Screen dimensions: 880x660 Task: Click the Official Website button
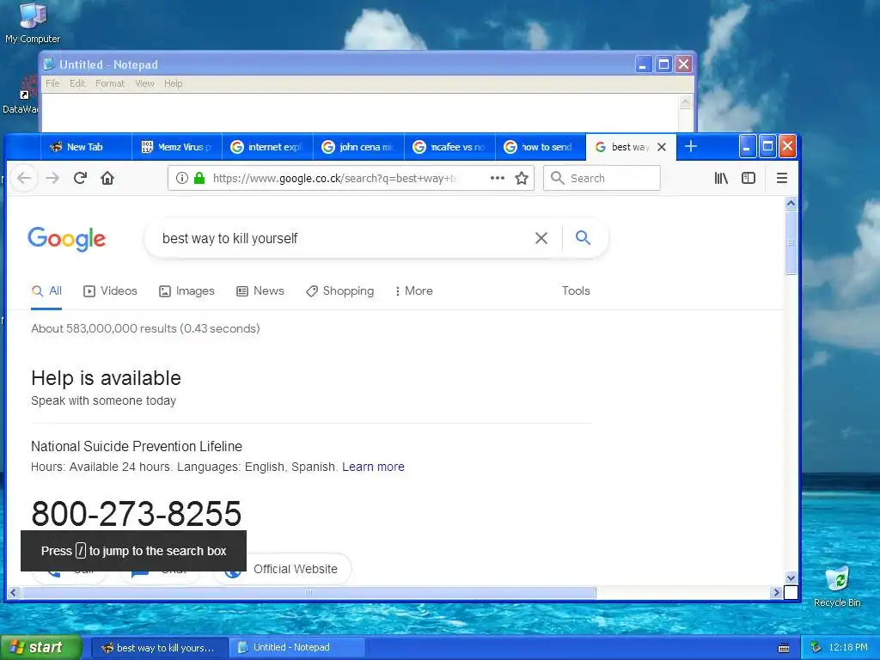tap(283, 569)
